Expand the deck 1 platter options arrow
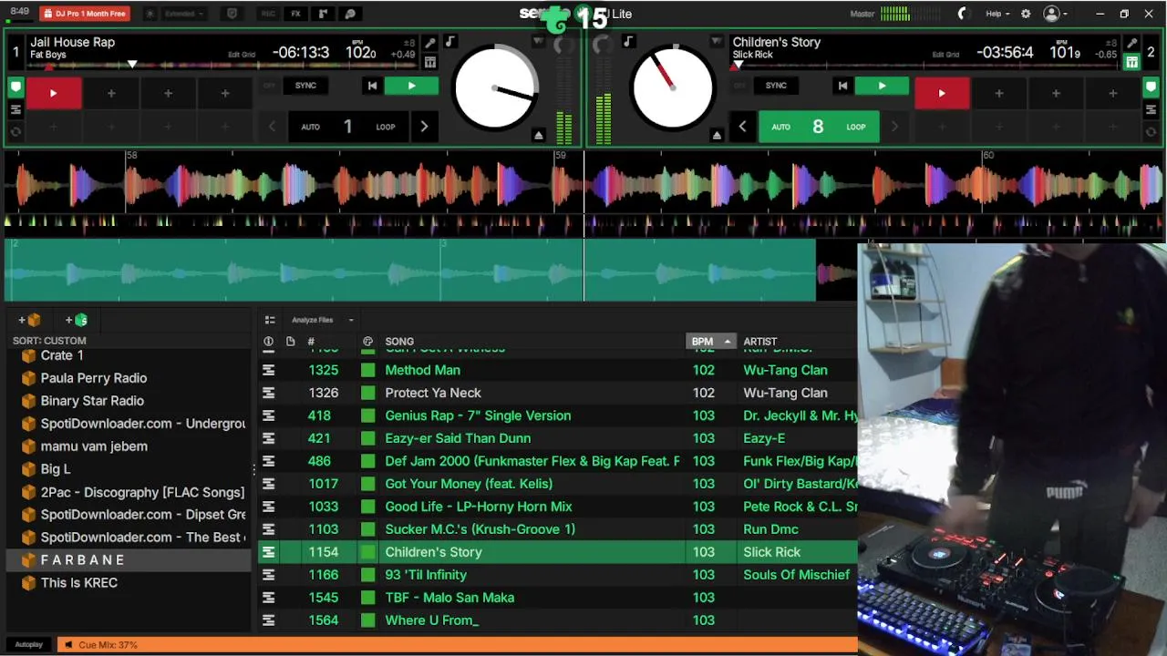Image resolution: width=1167 pixels, height=656 pixels. pos(538,42)
